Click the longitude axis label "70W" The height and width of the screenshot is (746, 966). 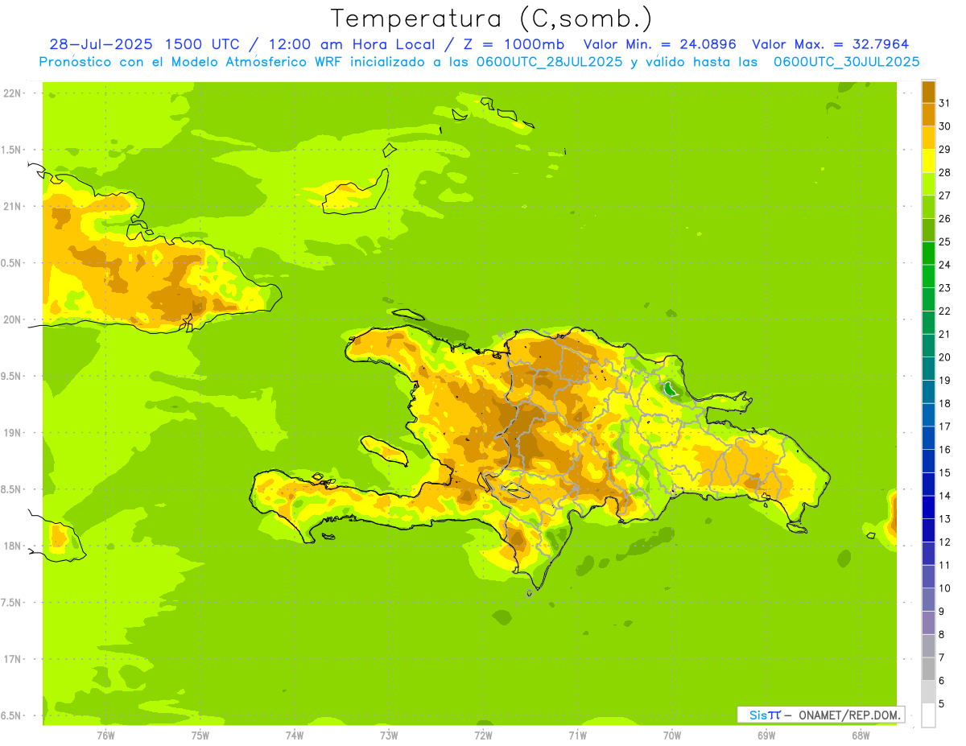tap(672, 735)
